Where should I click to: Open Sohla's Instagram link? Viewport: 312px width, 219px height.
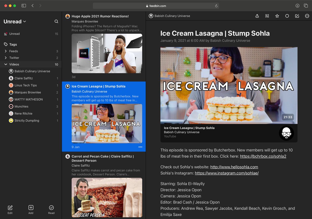(x=227, y=173)
